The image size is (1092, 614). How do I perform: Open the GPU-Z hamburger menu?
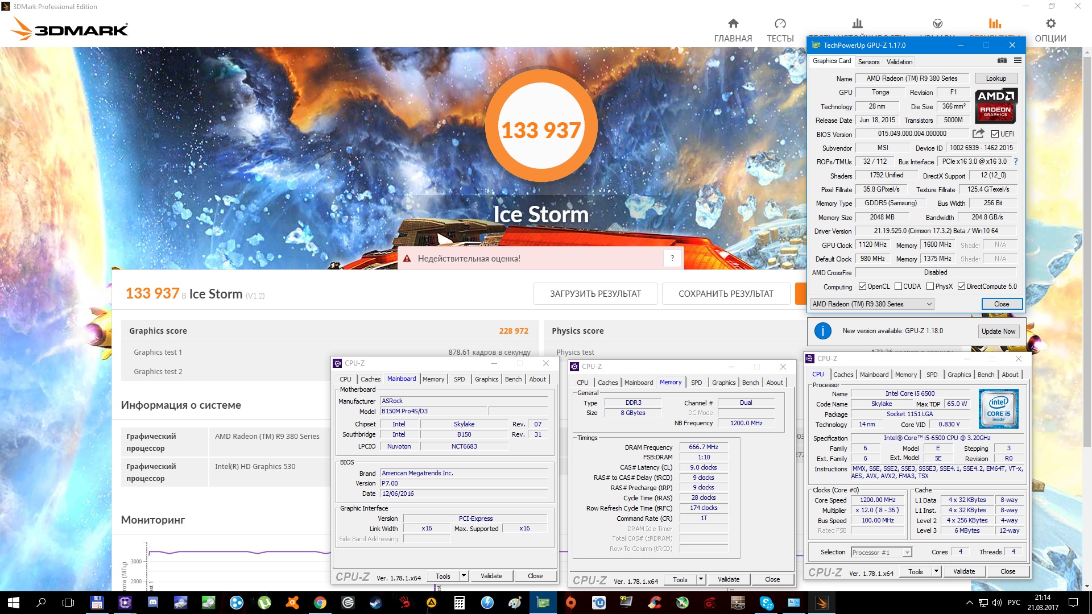pyautogui.click(x=1017, y=61)
